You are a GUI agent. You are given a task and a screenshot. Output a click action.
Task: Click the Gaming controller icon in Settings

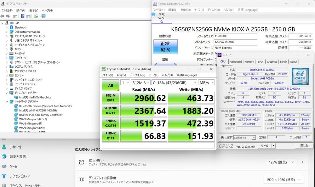(4, 166)
